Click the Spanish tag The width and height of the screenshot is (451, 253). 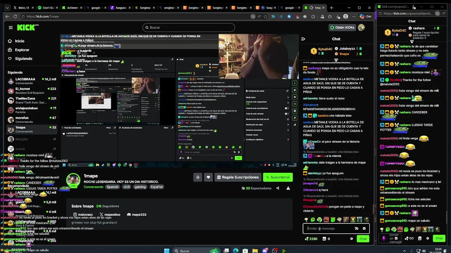pos(112,187)
